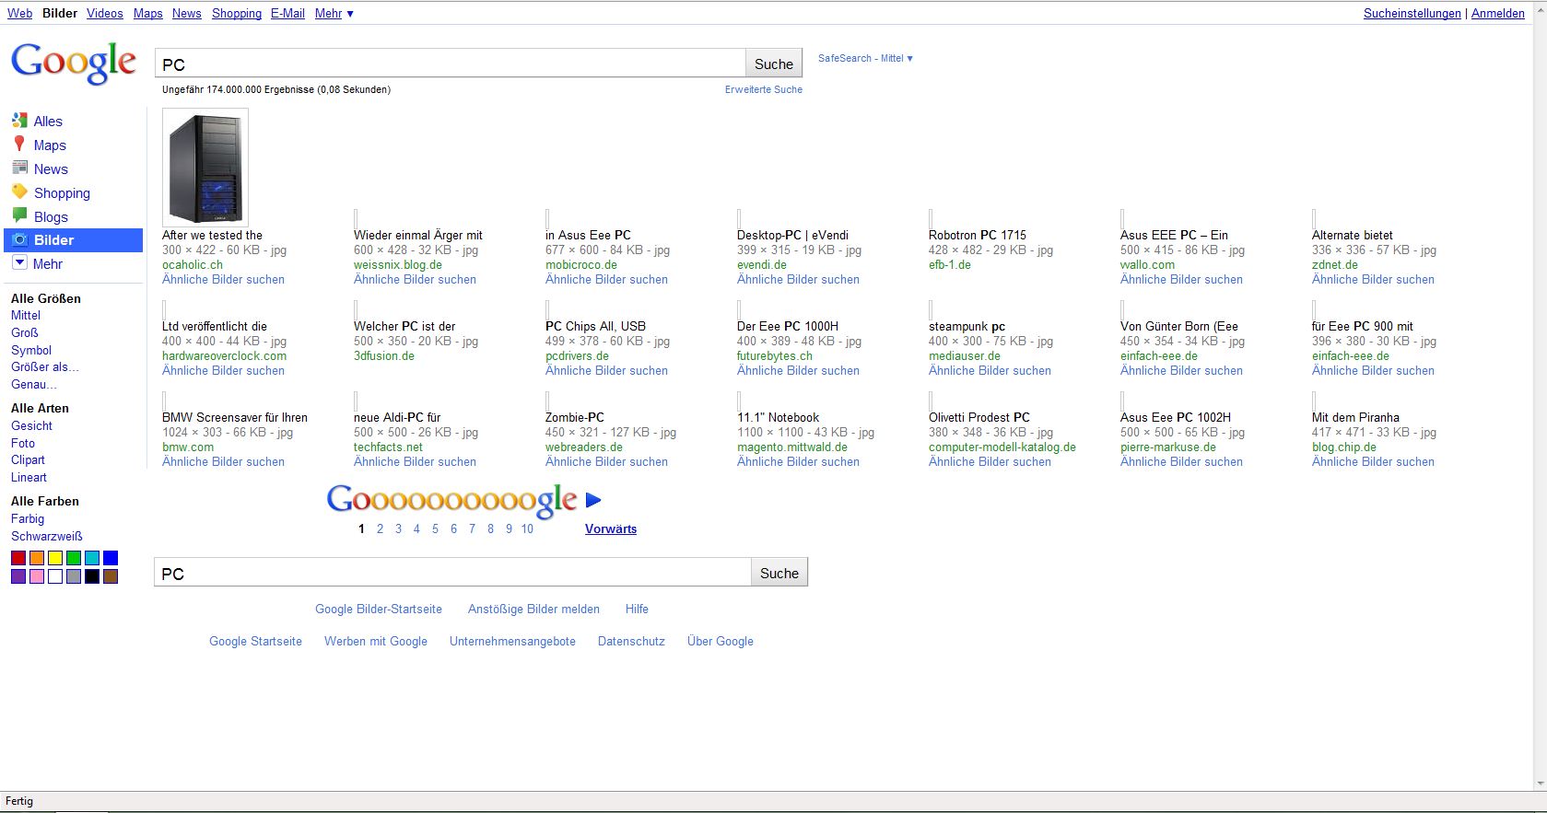Click the Suche button next to top search box

pos(773,64)
